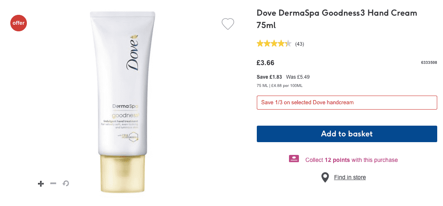Click the £3.66 price text
Viewport: 443px width, 206px height.
tap(265, 63)
